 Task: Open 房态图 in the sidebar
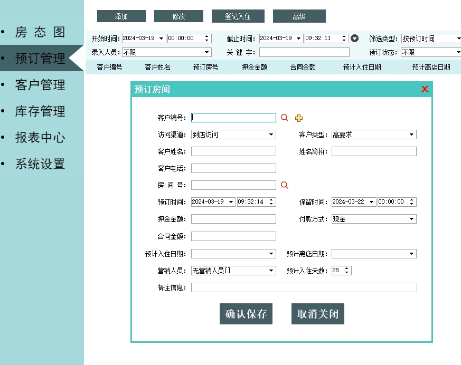click(x=40, y=32)
